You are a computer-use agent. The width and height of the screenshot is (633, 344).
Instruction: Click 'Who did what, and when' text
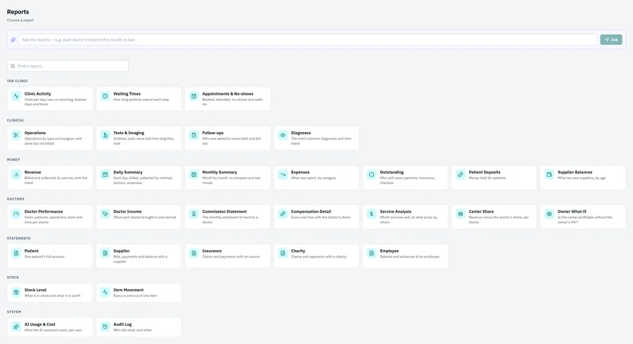(132, 330)
